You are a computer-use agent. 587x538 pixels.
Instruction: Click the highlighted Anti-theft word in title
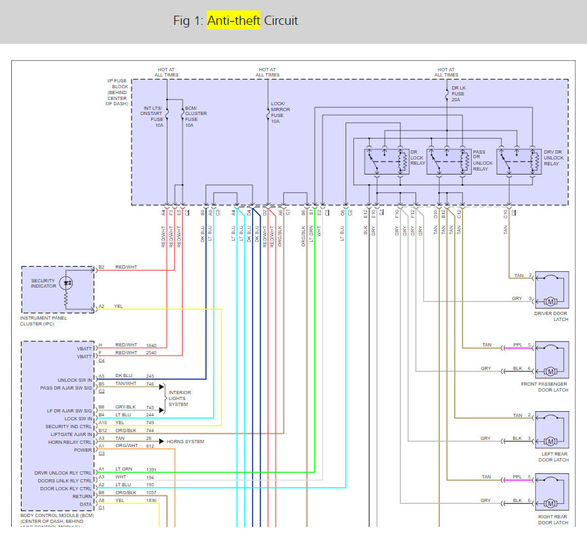(234, 20)
